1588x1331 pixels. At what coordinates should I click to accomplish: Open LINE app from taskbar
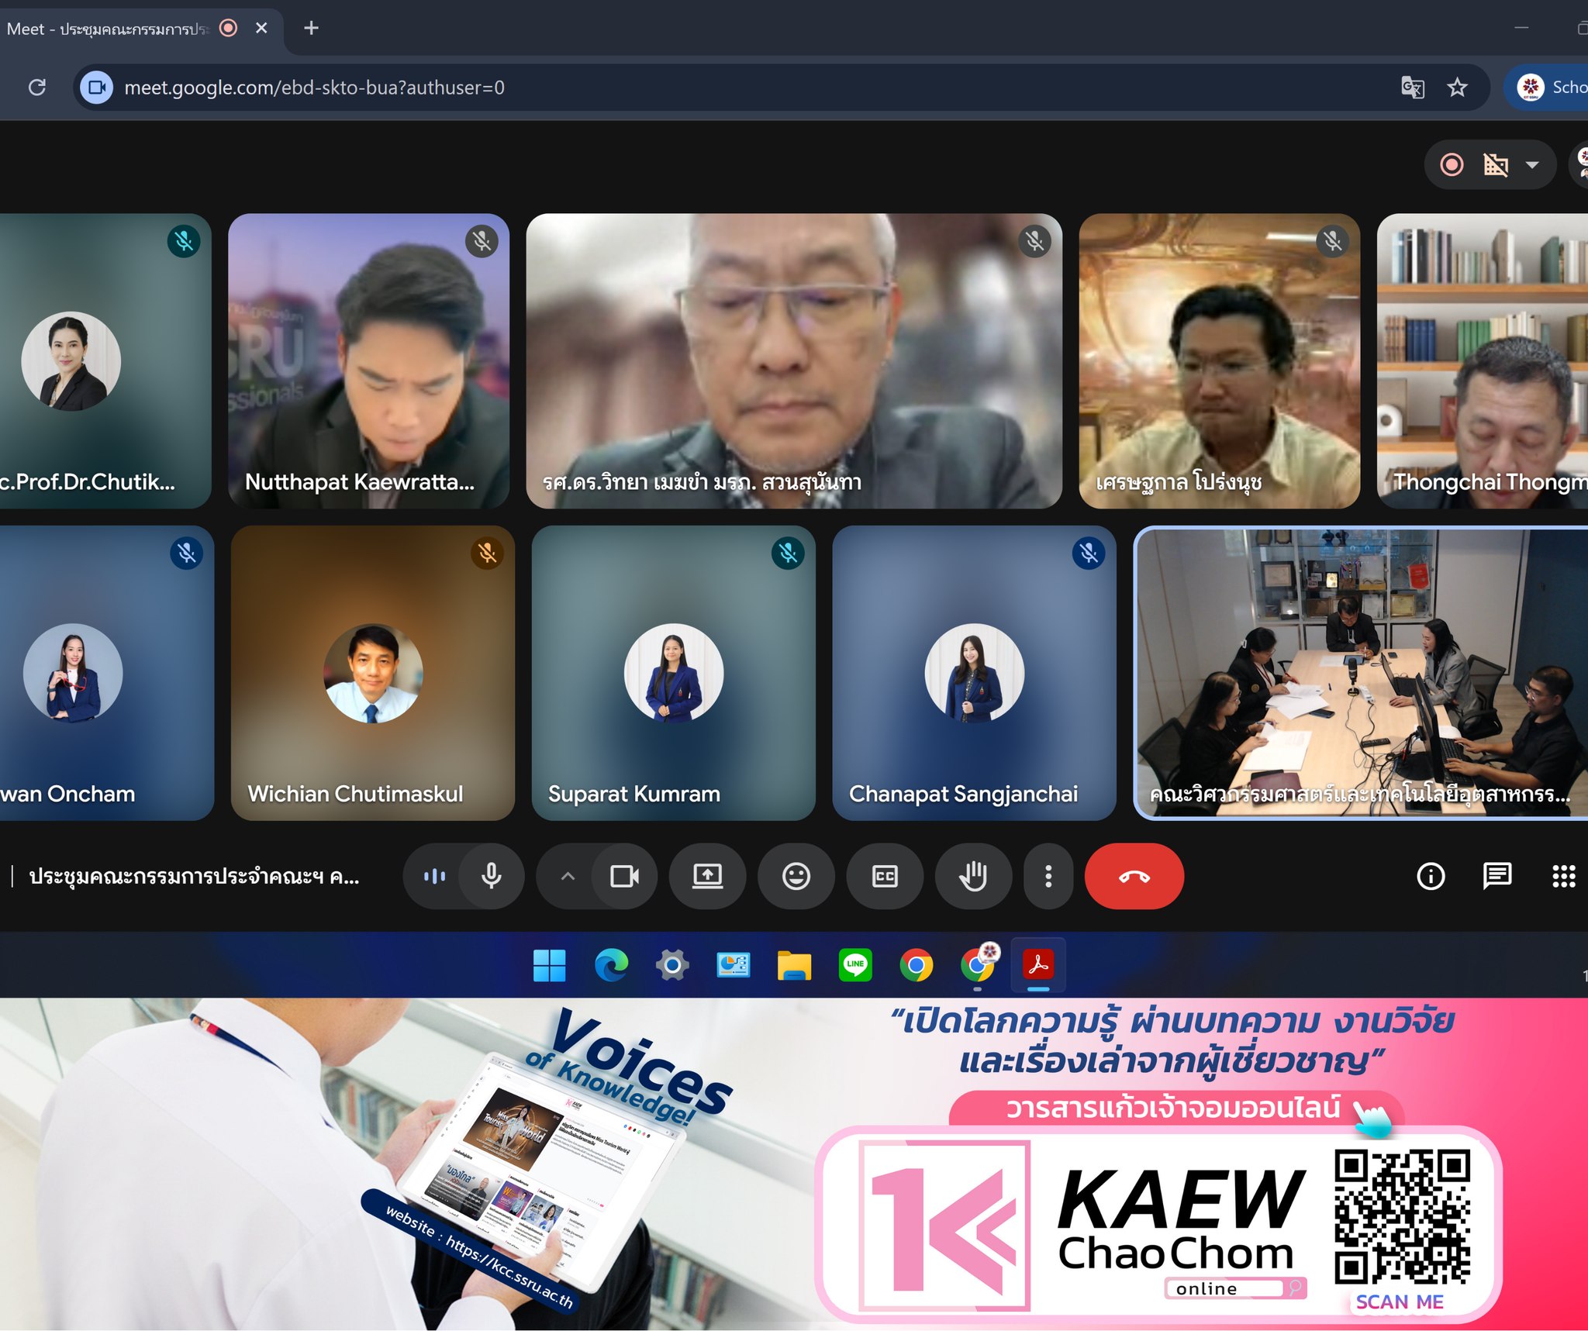coord(855,965)
